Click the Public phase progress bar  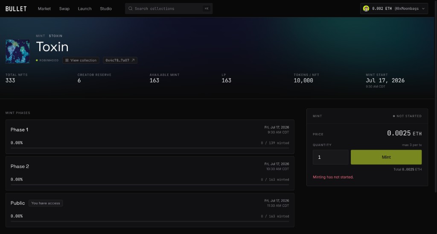click(150, 222)
